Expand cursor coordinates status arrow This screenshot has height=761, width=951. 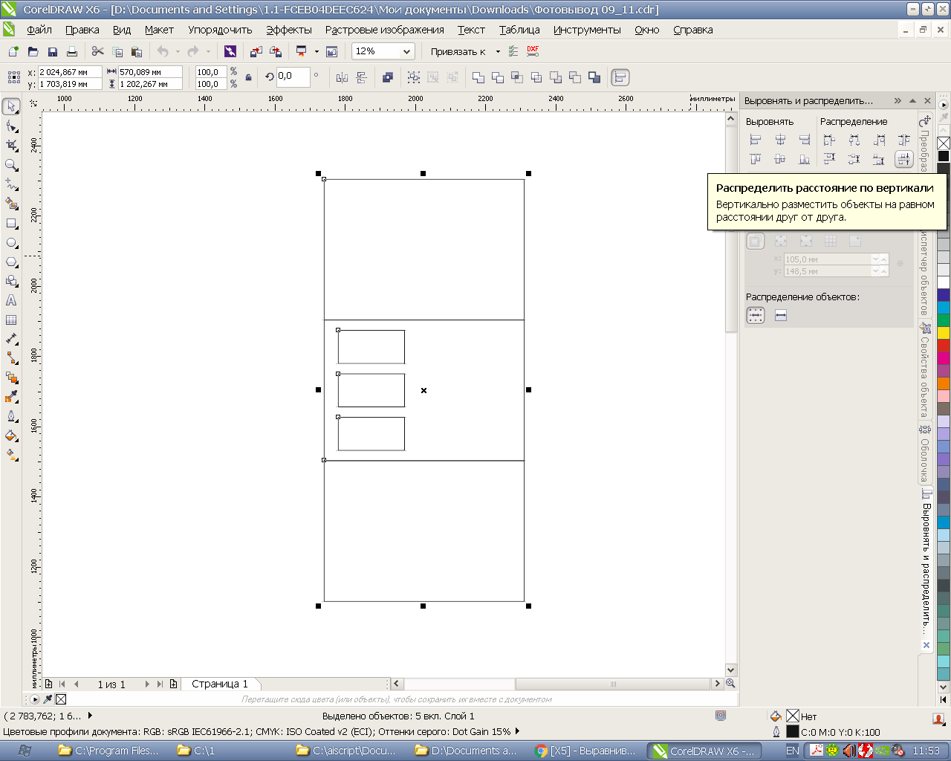click(x=90, y=716)
